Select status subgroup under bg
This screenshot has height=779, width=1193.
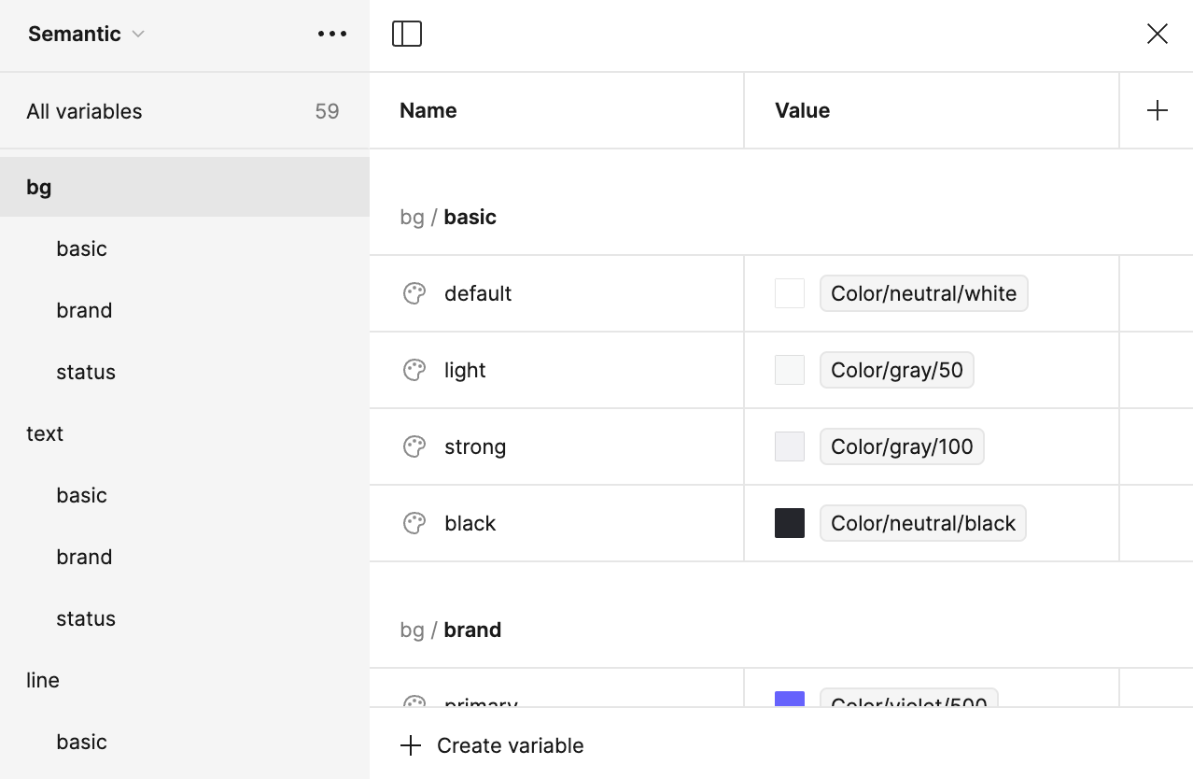click(x=86, y=372)
